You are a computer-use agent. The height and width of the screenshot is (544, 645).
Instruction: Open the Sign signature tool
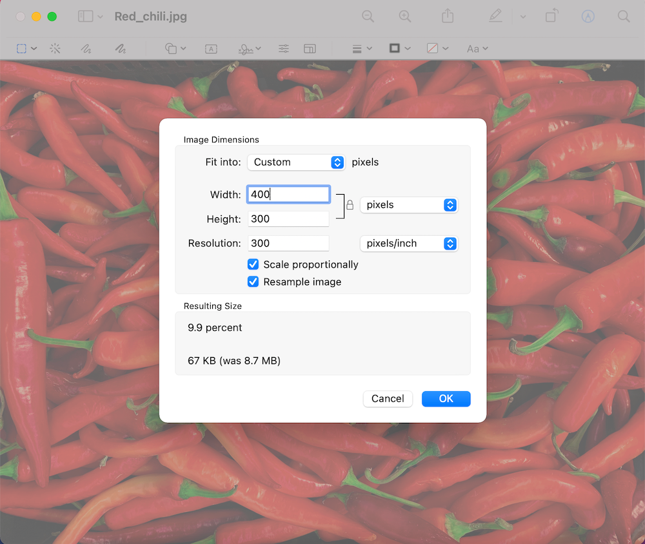(246, 50)
